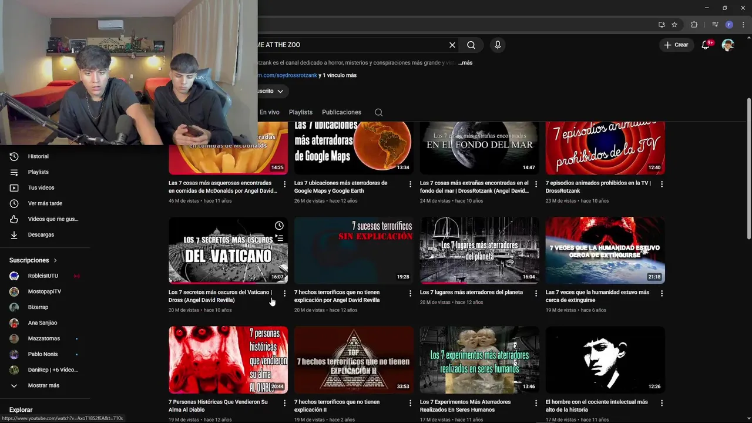Screen dimensions: 752x423
Task: Open the YouTube account avatar menu
Action: point(728,45)
